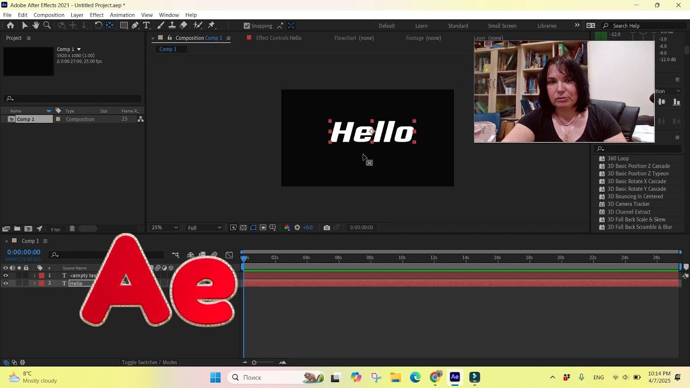
Task: Click the timeline zoom slider handle
Action: click(x=254, y=363)
